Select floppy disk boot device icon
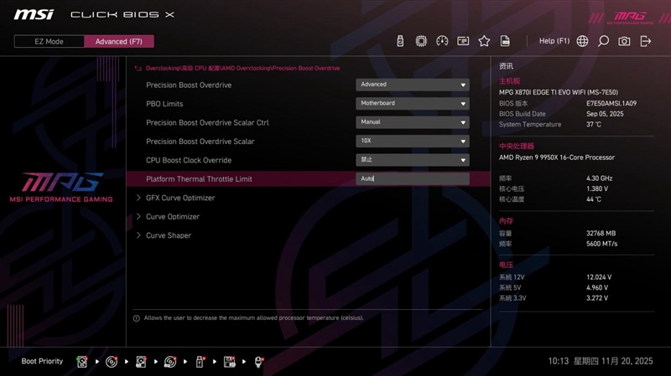The width and height of the screenshot is (671, 376). click(x=229, y=362)
